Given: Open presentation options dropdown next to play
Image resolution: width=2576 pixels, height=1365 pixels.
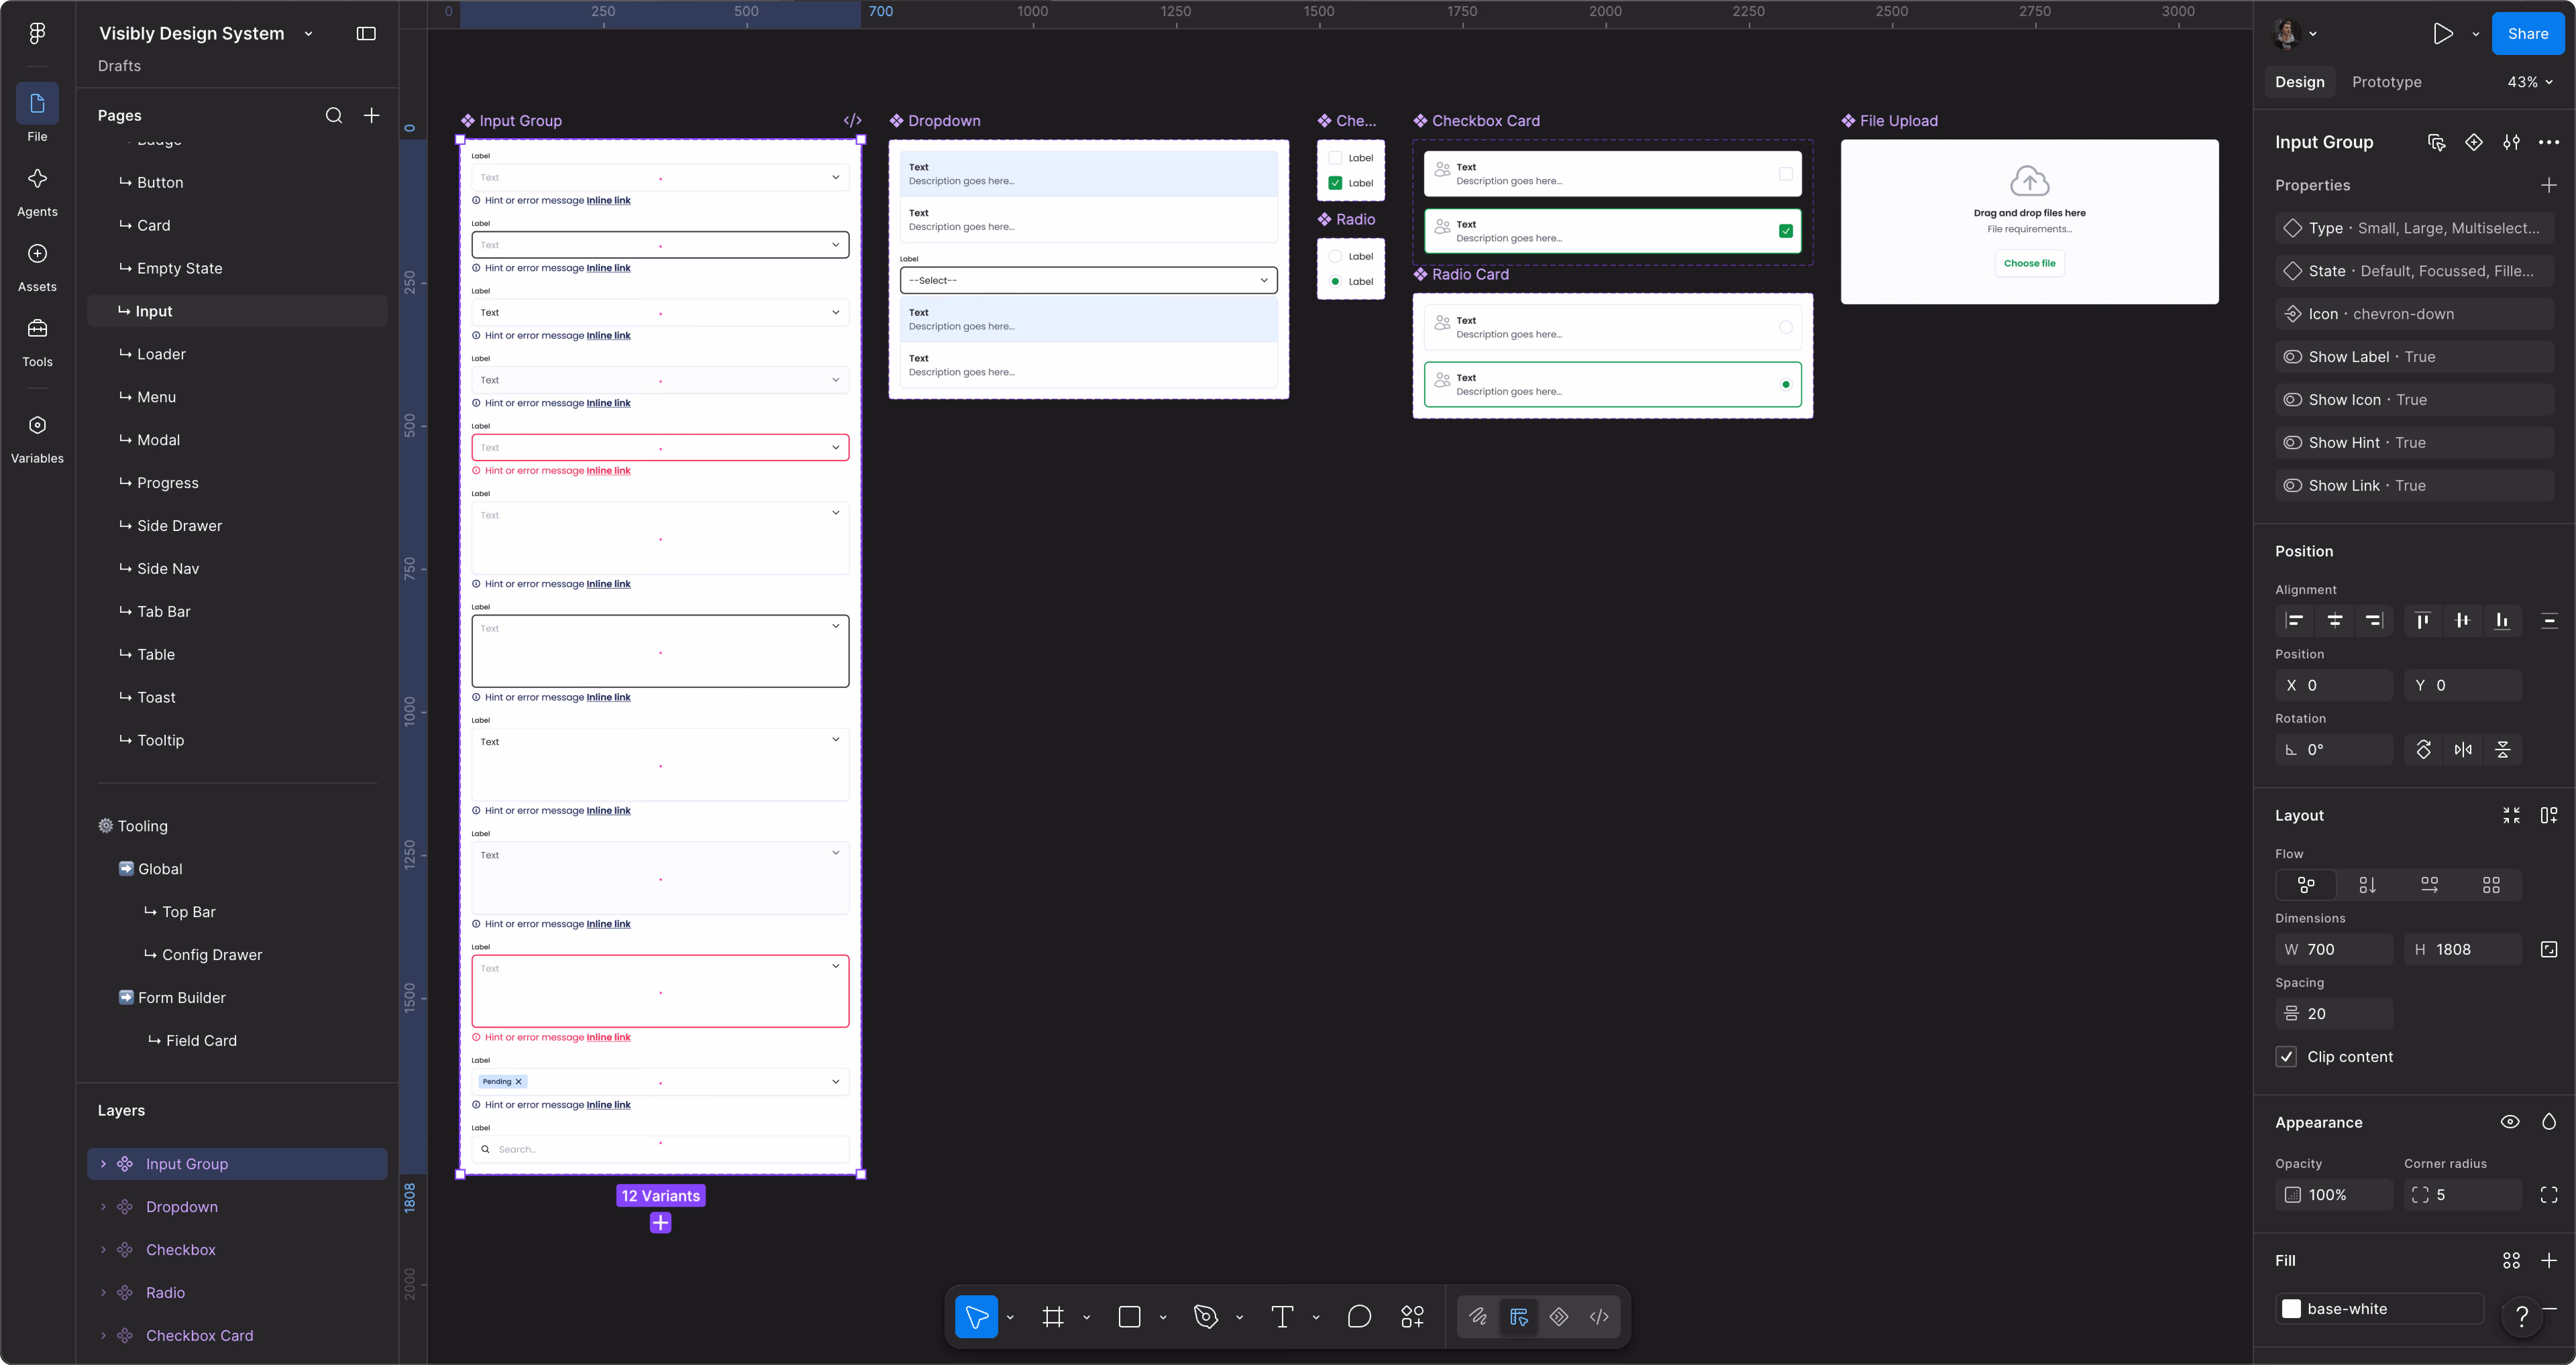Looking at the screenshot, I should 2476,34.
